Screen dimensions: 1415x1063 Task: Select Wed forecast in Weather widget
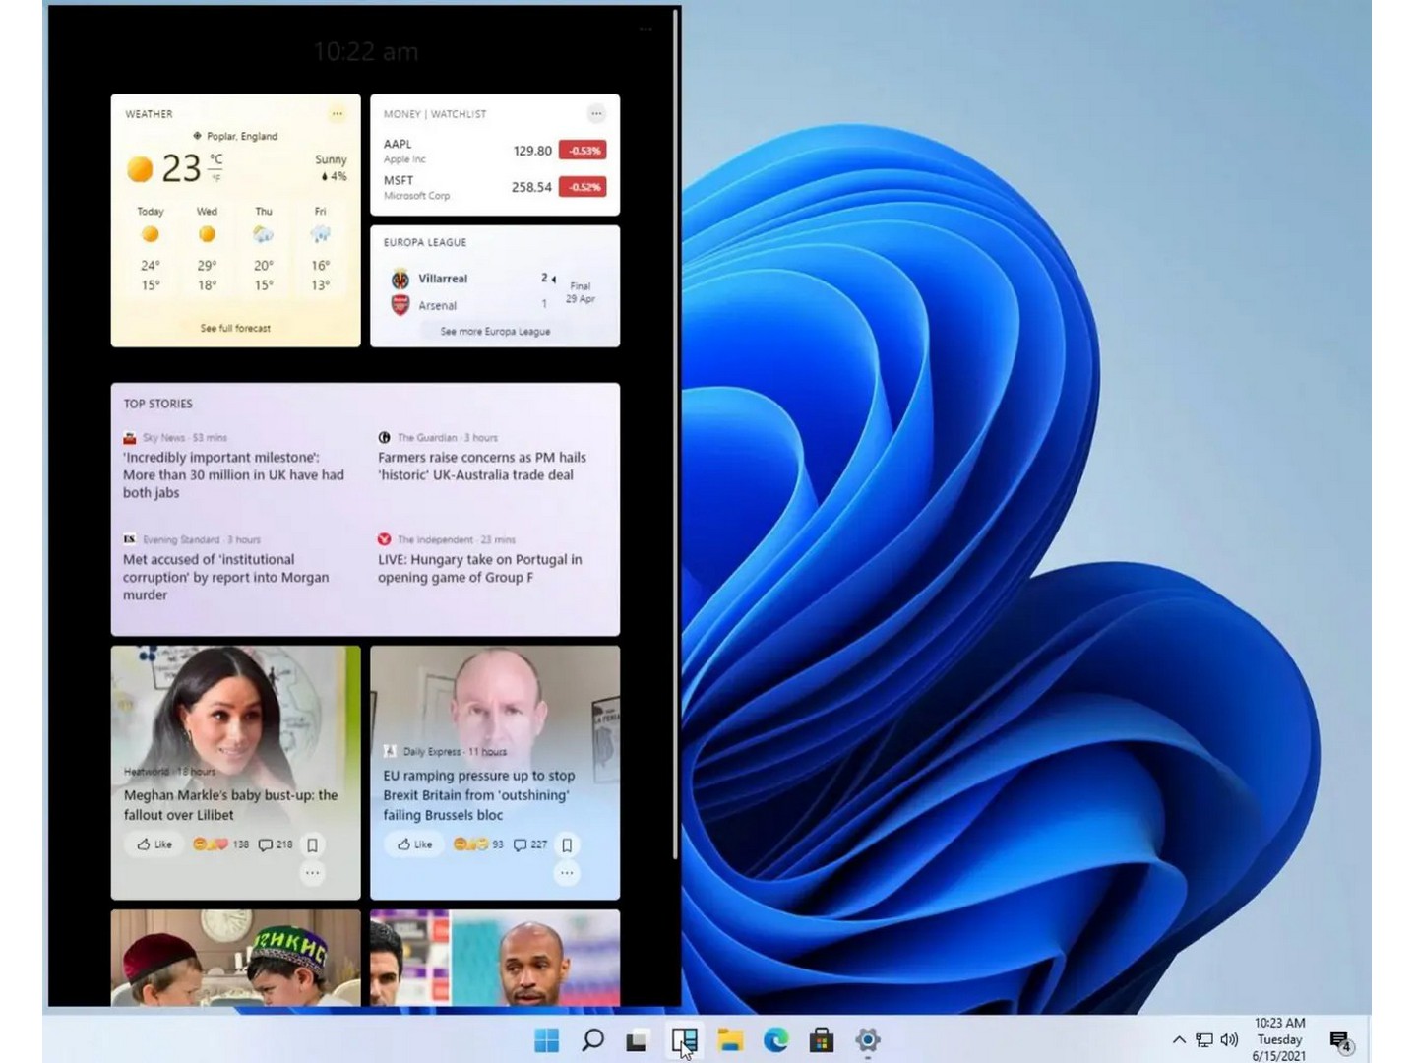click(x=207, y=251)
